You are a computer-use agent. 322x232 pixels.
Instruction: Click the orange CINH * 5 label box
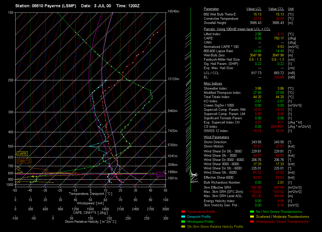tap(24, 161)
